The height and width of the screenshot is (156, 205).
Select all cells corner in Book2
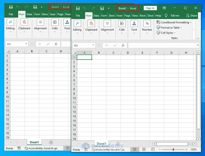(x=75, y=53)
